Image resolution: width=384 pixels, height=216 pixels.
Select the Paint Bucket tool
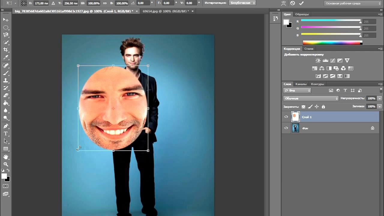click(6, 103)
